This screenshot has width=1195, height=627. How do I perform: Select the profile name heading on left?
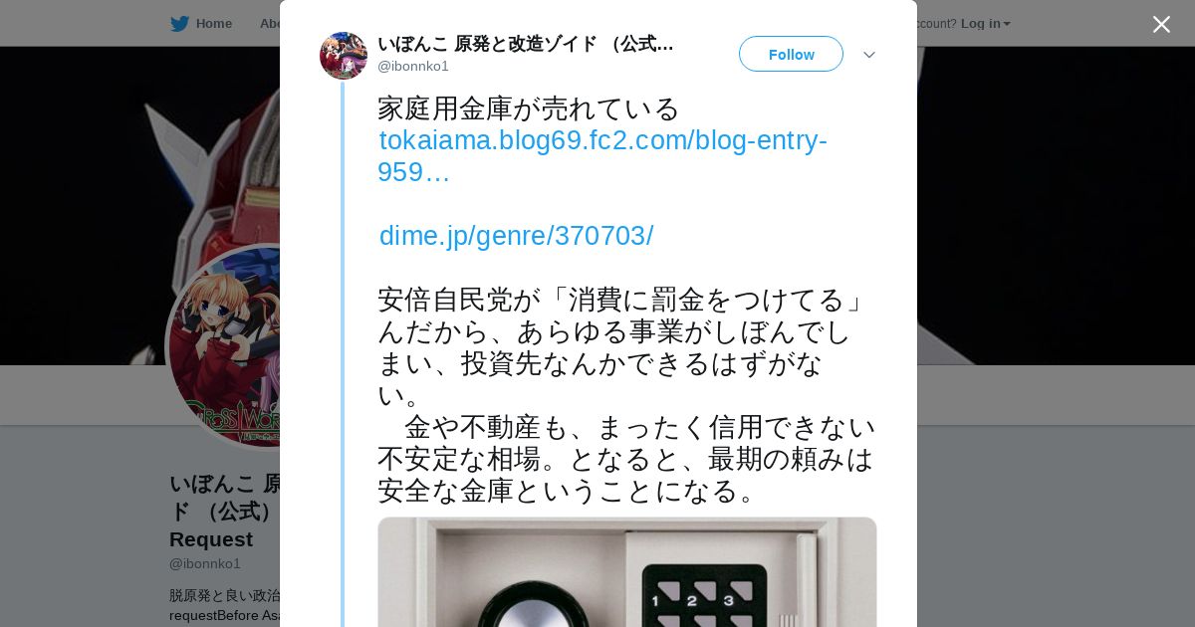pyautogui.click(x=225, y=512)
